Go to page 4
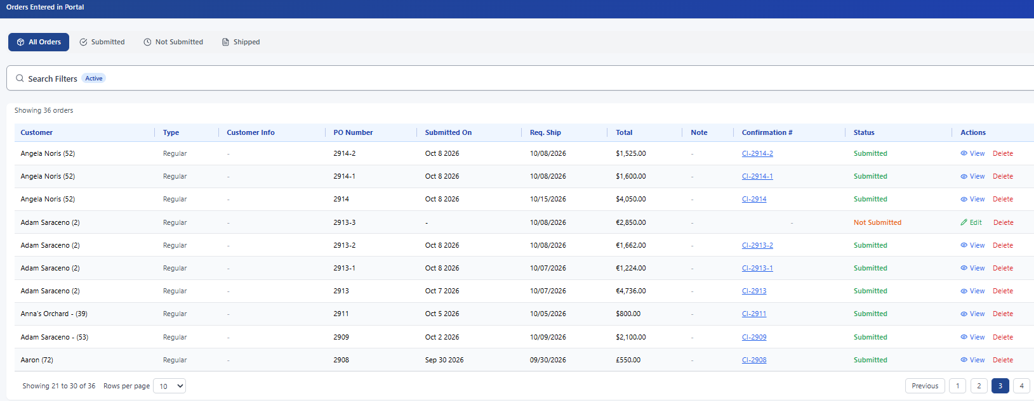 pos(1021,386)
